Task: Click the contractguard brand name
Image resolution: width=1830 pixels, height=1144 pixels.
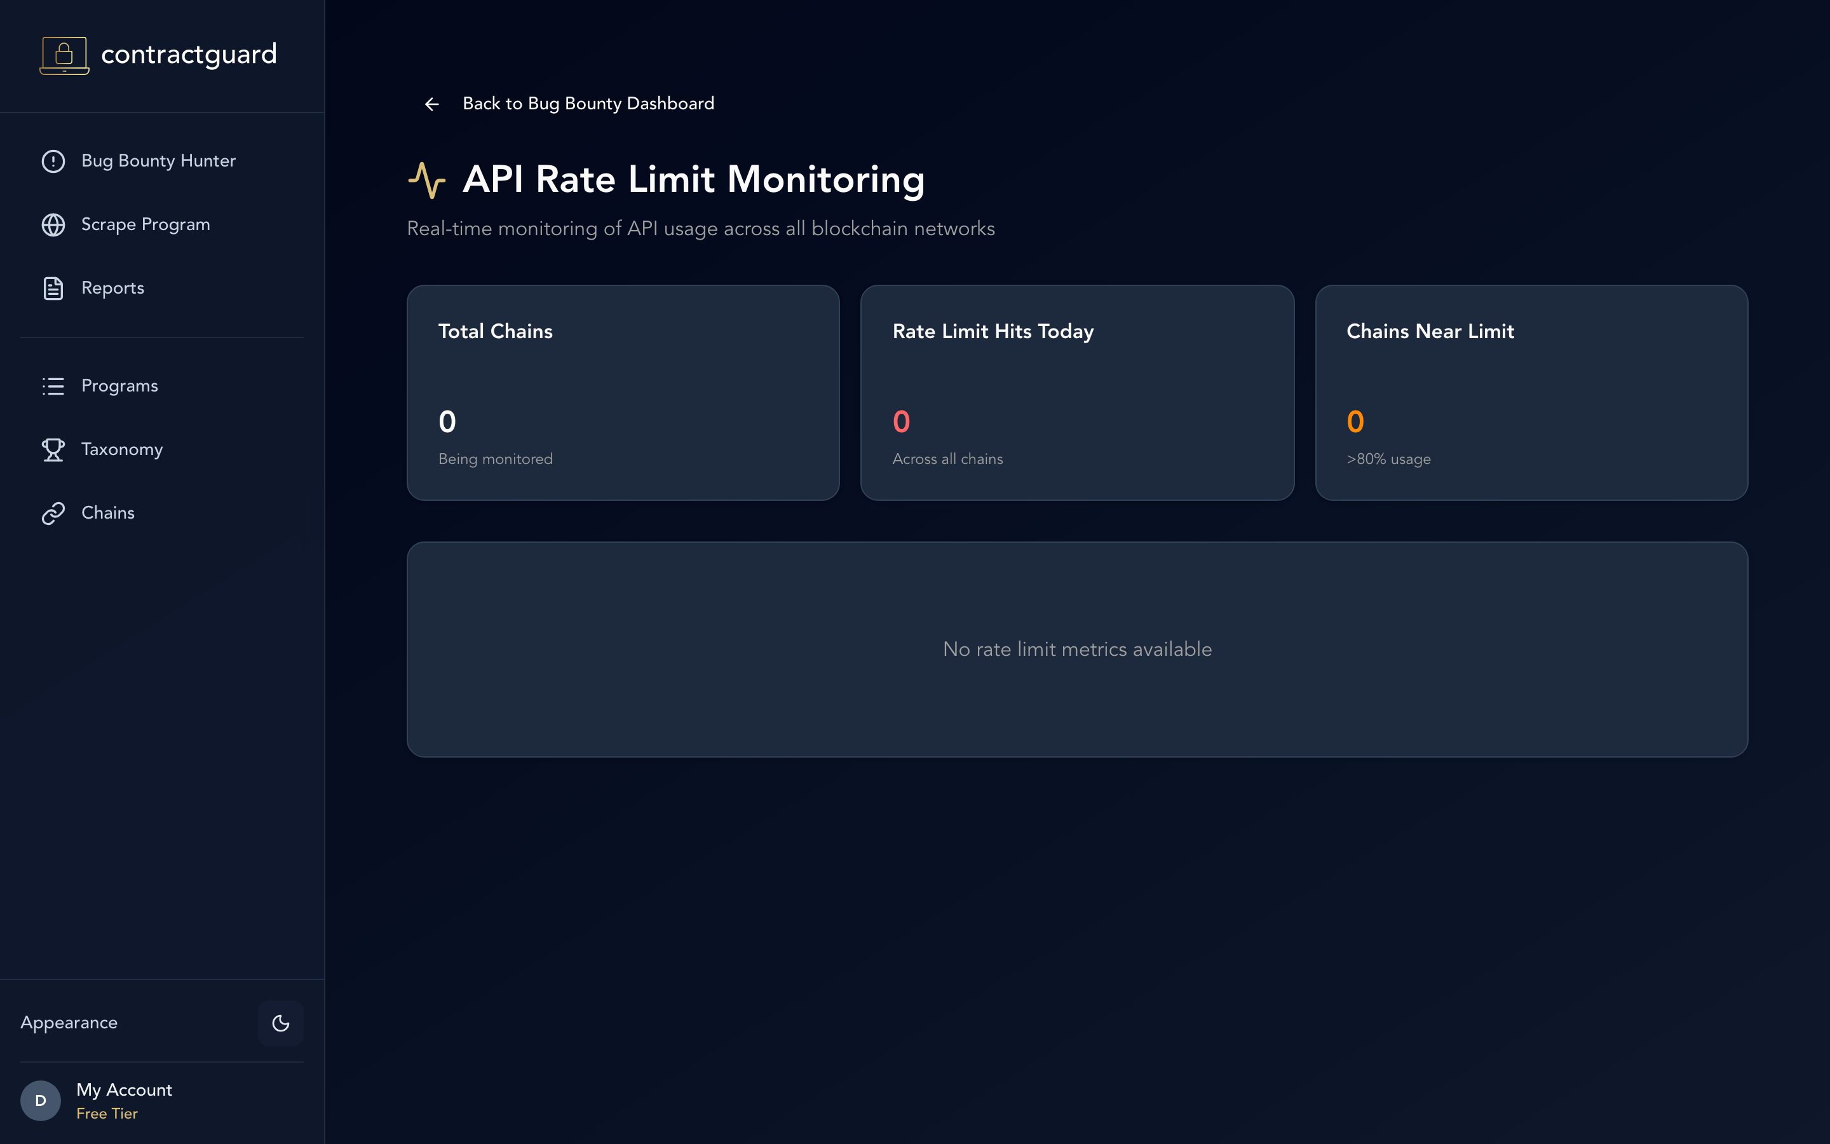Action: [x=189, y=55]
